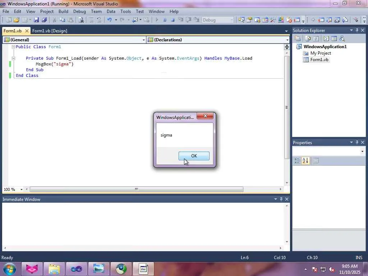Click the Windows Start button
This screenshot has width=368, height=276.
click(9, 269)
